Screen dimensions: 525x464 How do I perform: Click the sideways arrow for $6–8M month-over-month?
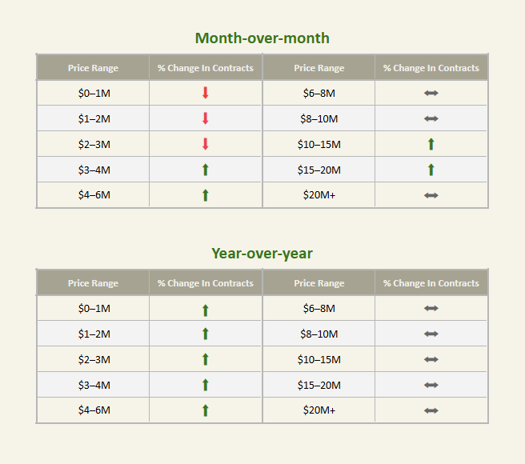coord(431,93)
